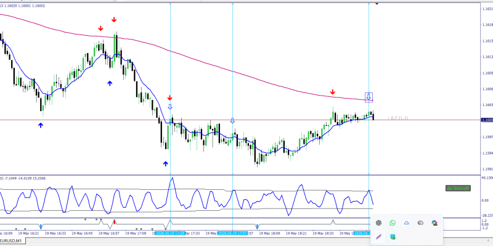Select the blue signal marker near 18:09 in the bottom panel
This screenshot has height=246, width=493.
257,226
